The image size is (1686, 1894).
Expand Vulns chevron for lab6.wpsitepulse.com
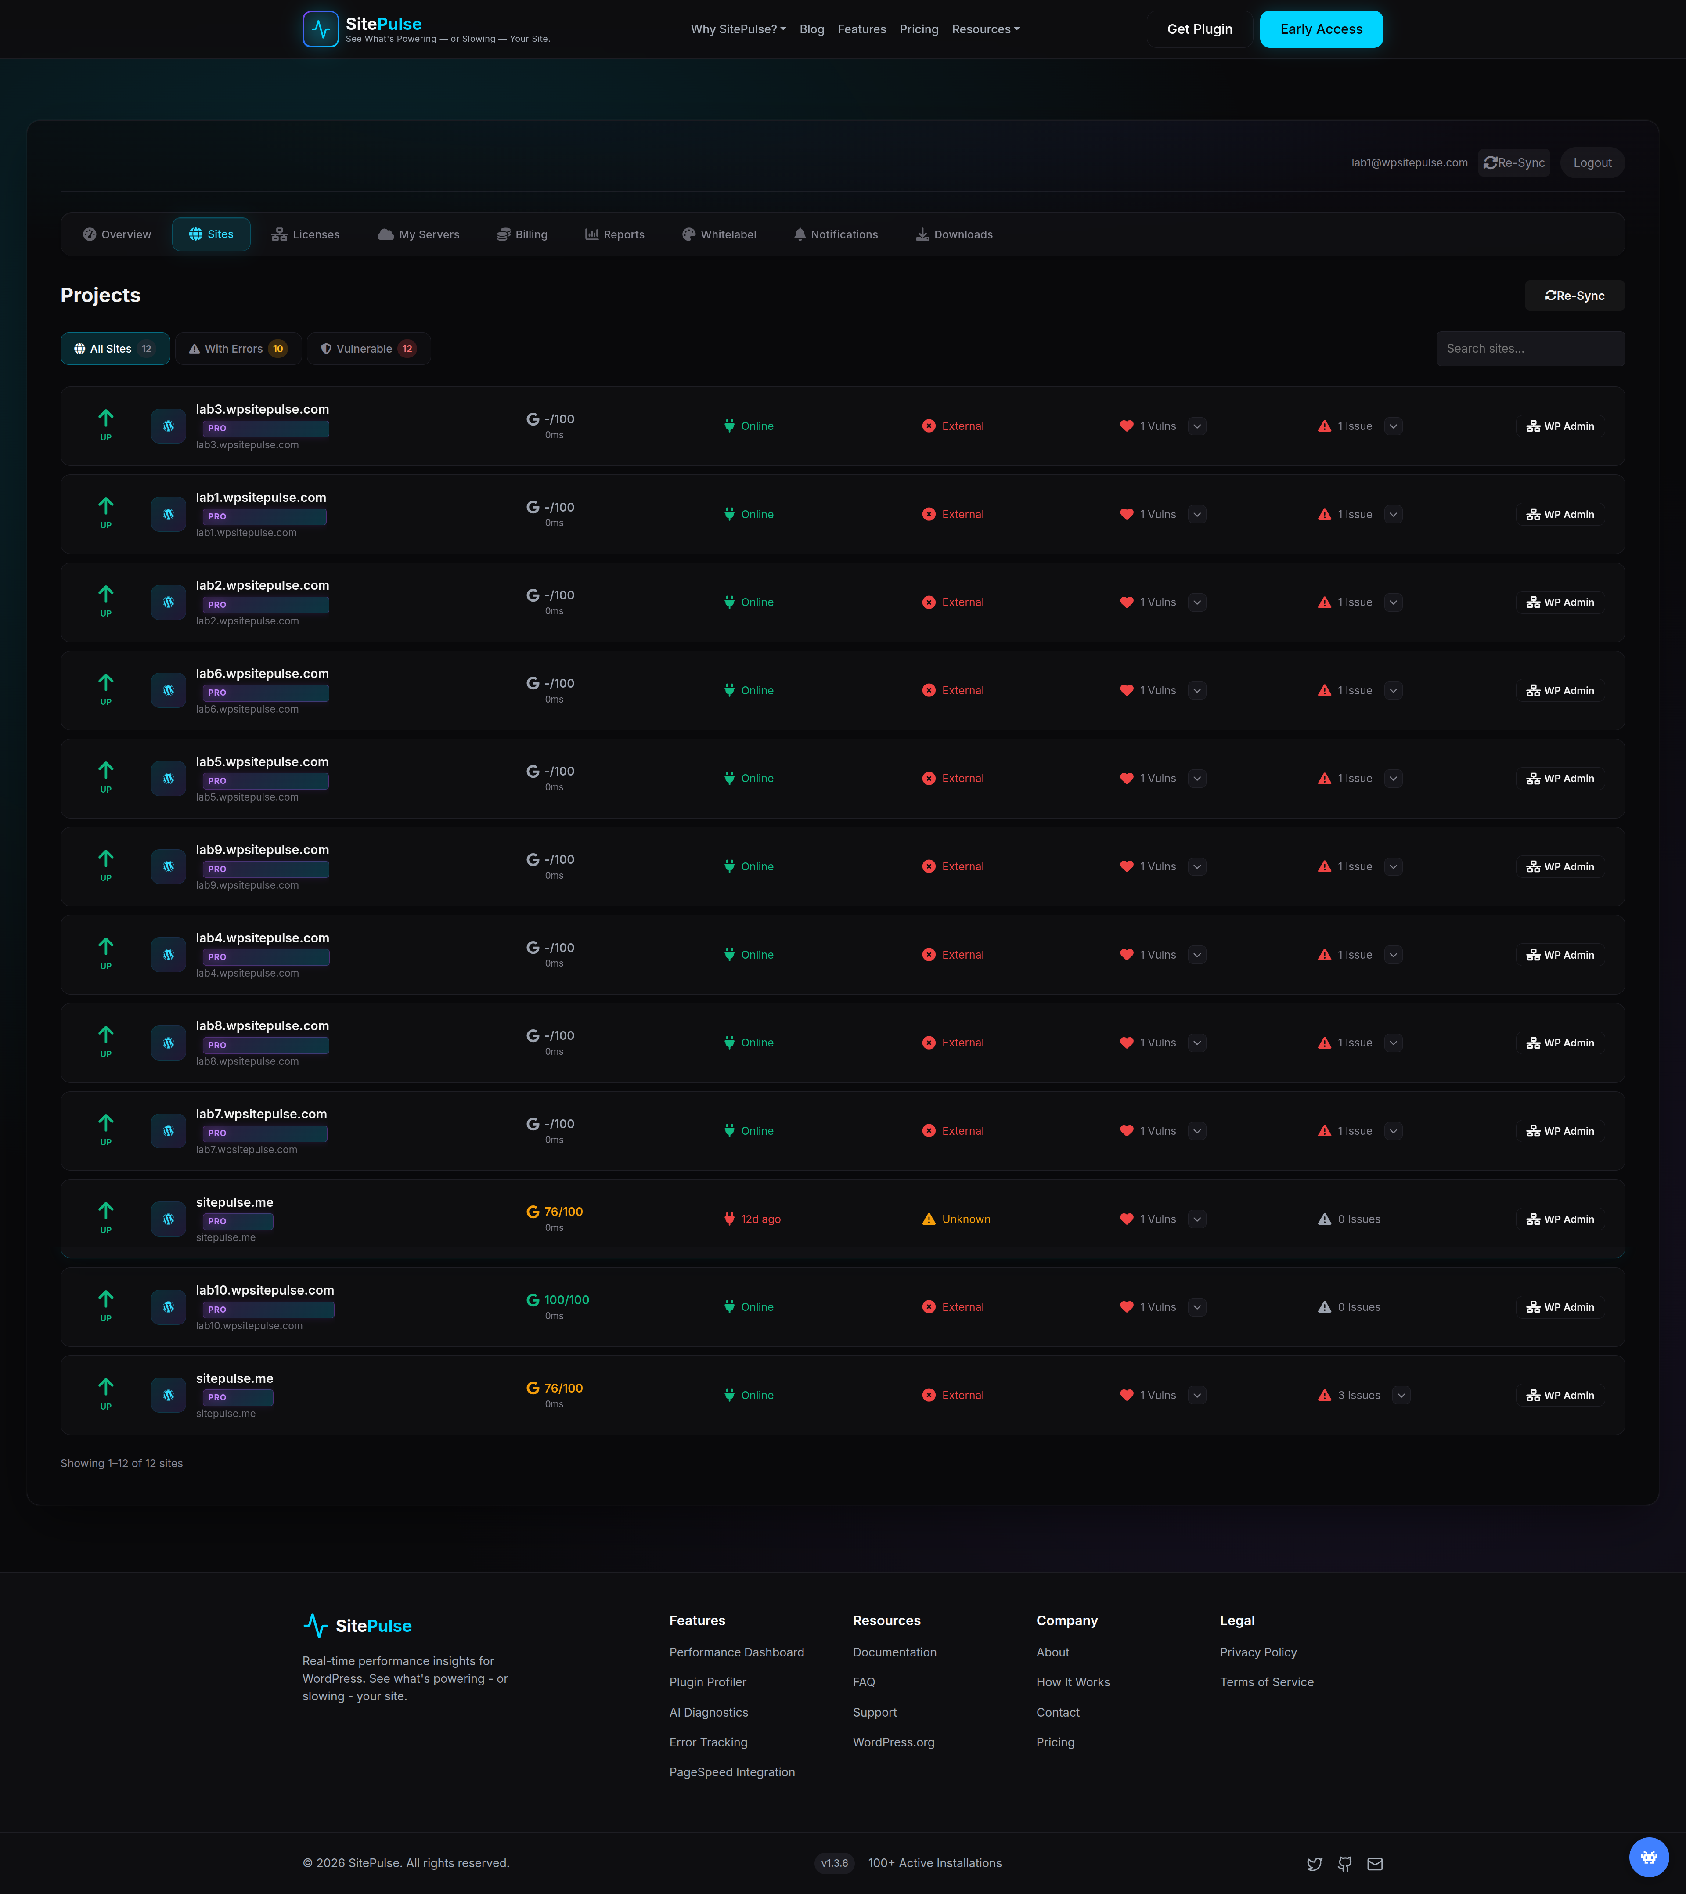point(1197,690)
